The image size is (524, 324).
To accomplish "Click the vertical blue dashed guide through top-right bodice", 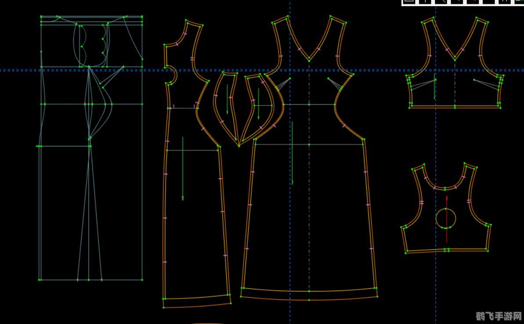I will tap(435, 132).
